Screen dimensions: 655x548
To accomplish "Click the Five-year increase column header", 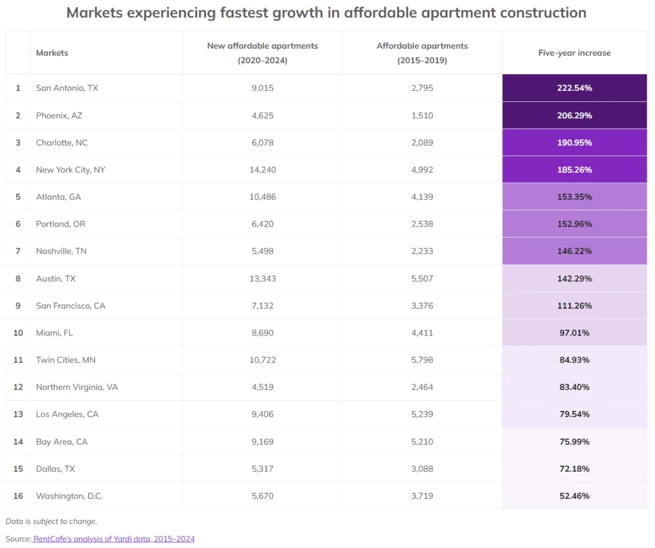I will click(x=574, y=53).
